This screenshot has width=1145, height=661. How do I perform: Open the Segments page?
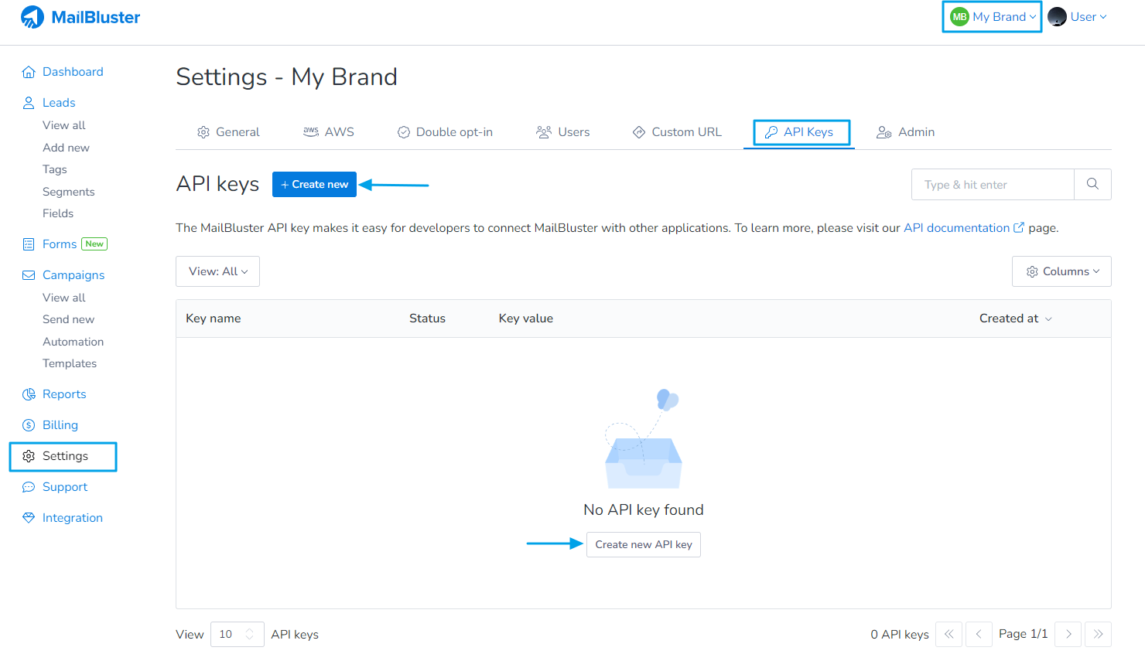(x=69, y=192)
